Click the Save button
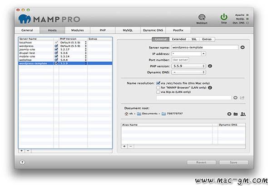This screenshot has width=268, height=186. (x=233, y=162)
